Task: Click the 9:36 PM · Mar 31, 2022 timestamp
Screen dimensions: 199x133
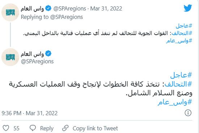Action: 30,113
